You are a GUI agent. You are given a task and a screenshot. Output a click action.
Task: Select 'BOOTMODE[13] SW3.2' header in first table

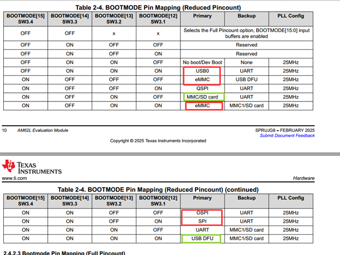tap(114, 19)
